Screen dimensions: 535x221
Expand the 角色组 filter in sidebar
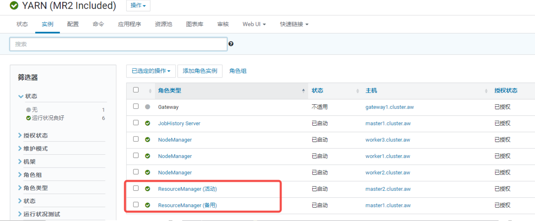point(30,175)
